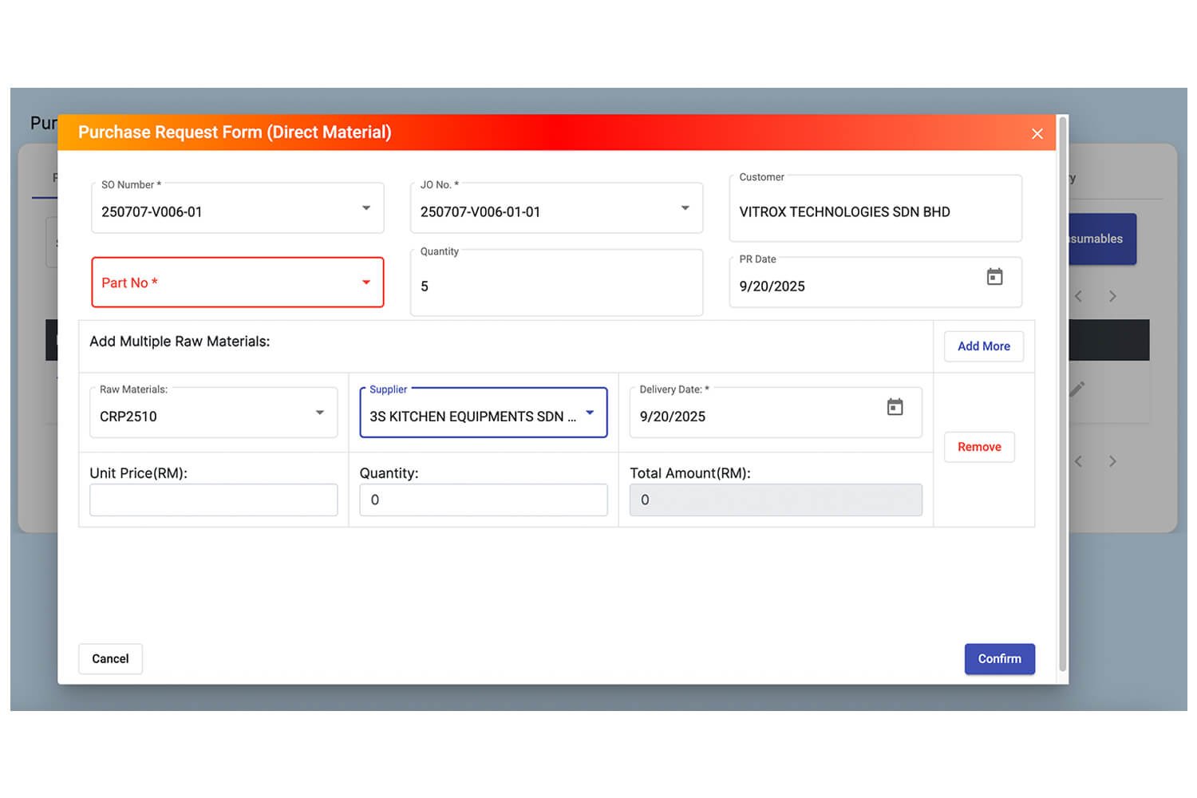Viewport: 1197px width, 798px height.
Task: Cancel the purchase request form
Action: click(x=110, y=659)
